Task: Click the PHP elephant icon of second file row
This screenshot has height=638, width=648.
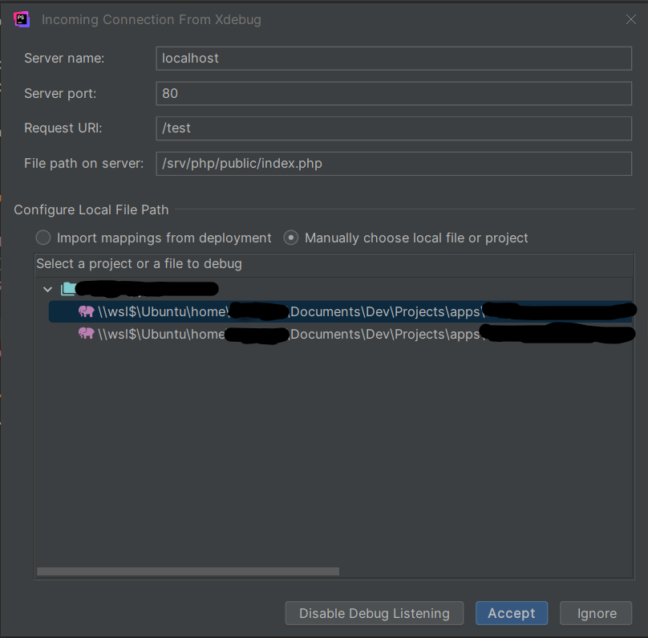Action: tap(87, 333)
